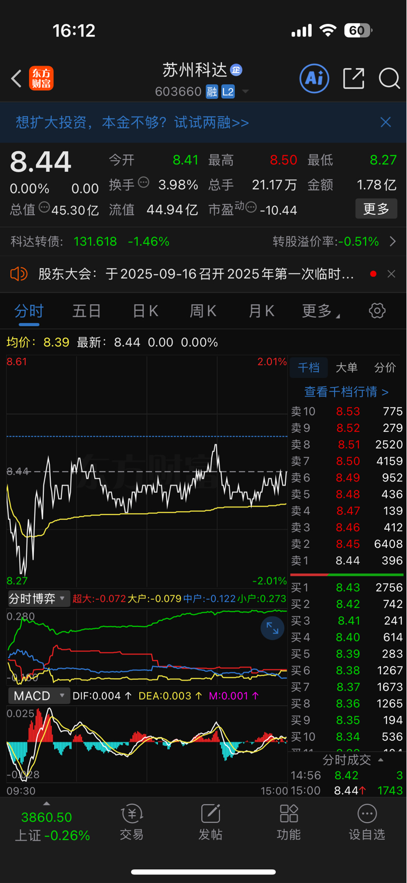This screenshot has width=407, height=883.
Task: Open chart settings gear icon
Action: (x=377, y=311)
